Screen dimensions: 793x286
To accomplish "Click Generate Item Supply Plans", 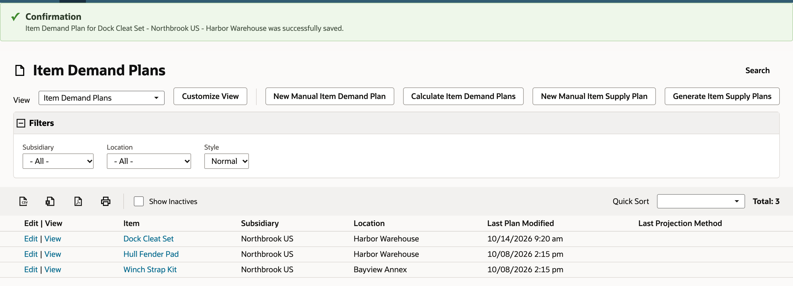I will (x=722, y=96).
